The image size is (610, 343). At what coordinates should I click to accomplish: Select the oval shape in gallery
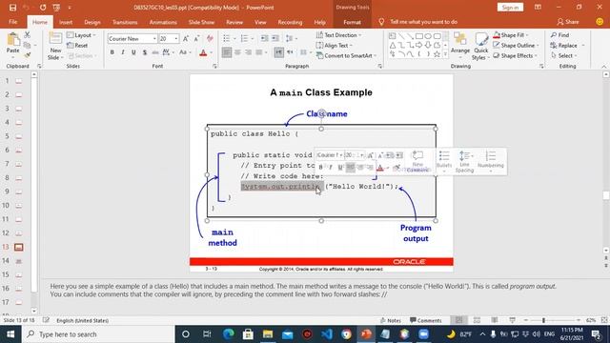point(428,36)
